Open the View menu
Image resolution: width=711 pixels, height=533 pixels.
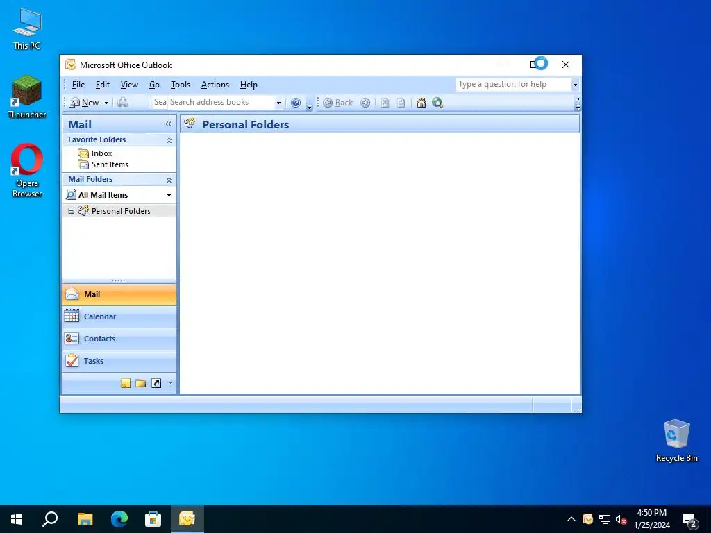[129, 85]
